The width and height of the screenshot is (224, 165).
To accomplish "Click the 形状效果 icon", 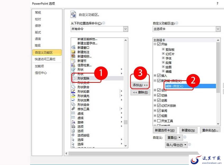I will point(73,100).
